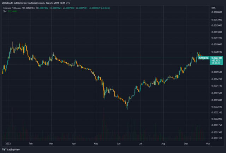Click the 0.0003000 price axis level
Image resolution: width=226 pixels, height=153 pixels.
217,100
